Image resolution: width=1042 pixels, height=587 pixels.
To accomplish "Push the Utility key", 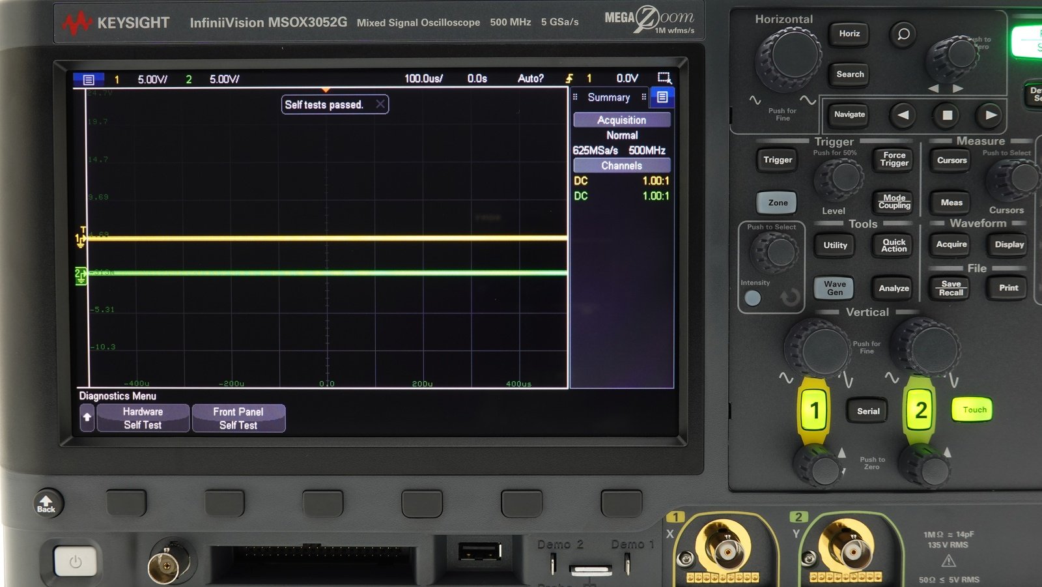I will tap(835, 246).
